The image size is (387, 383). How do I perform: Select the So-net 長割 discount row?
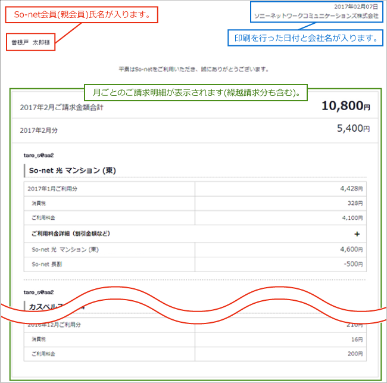coord(46,264)
